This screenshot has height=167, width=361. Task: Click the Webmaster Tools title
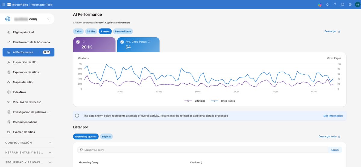pyautogui.click(x=42, y=5)
